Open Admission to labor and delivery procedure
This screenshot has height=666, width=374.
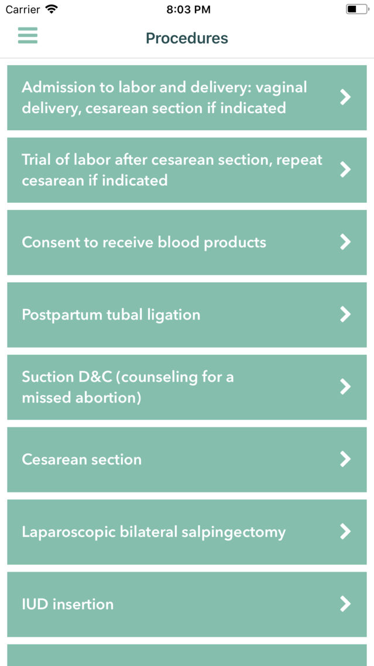164,97
